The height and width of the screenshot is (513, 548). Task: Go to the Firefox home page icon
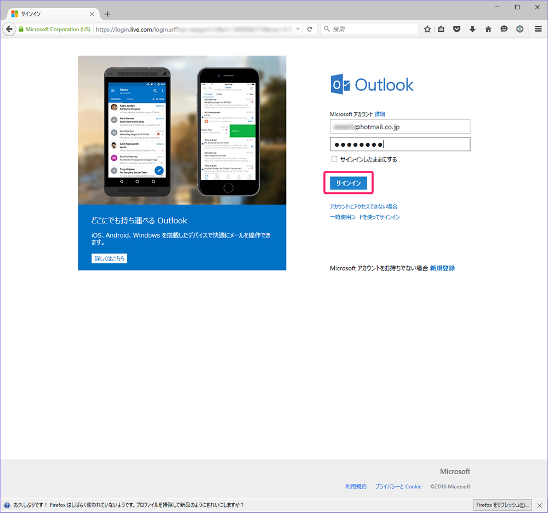488,29
